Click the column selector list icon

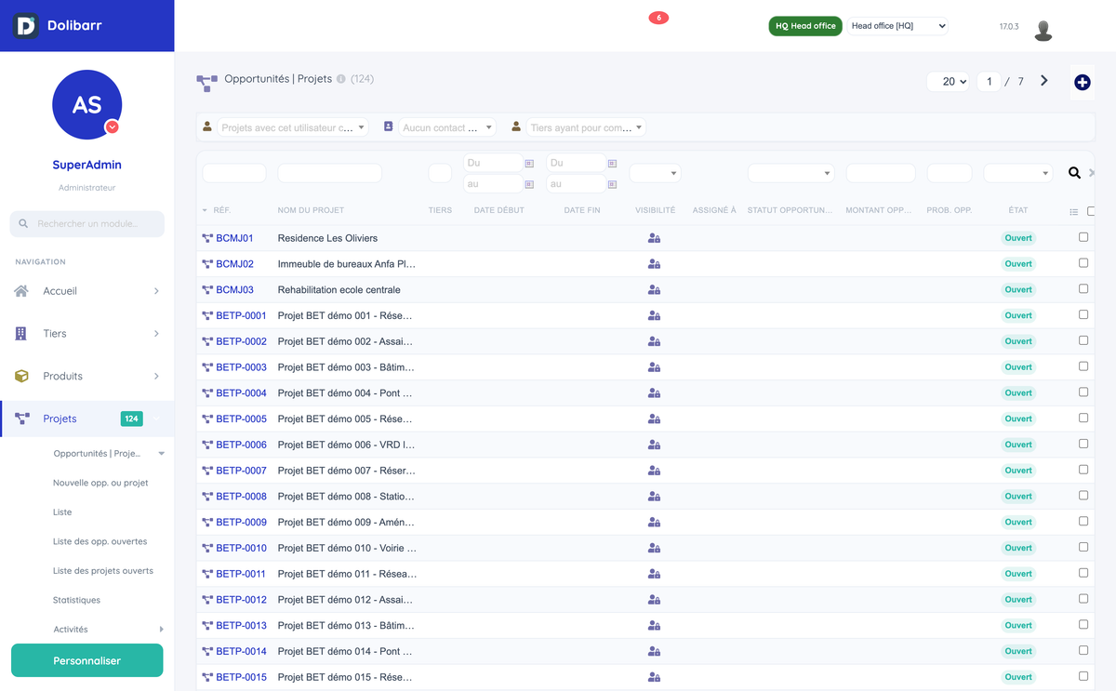1073,212
